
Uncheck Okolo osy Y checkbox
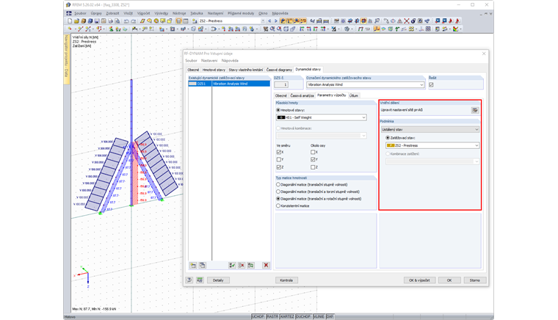coord(313,159)
